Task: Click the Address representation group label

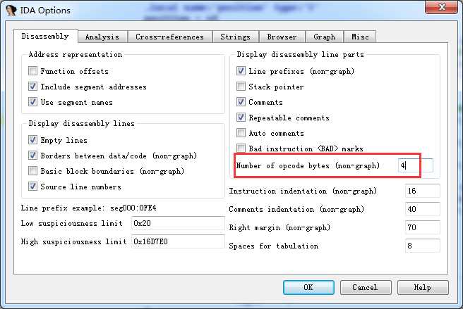Action: click(76, 54)
